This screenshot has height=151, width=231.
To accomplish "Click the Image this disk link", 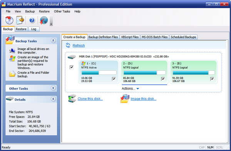I will pos(143,99).
